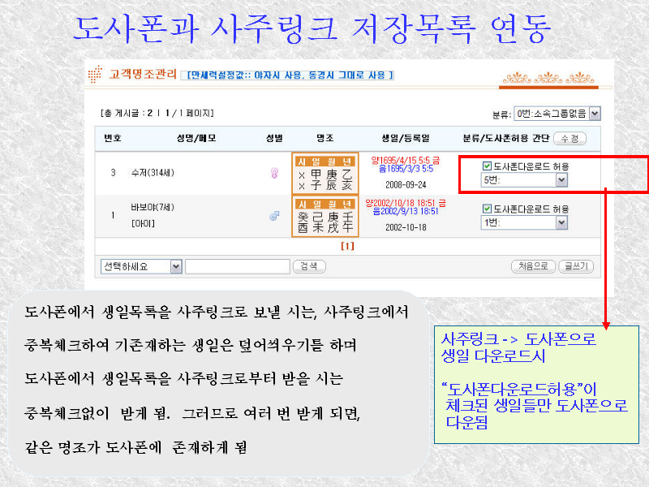This screenshot has height=487, width=649.
Task: Click page number [1] link
Action: point(347,246)
